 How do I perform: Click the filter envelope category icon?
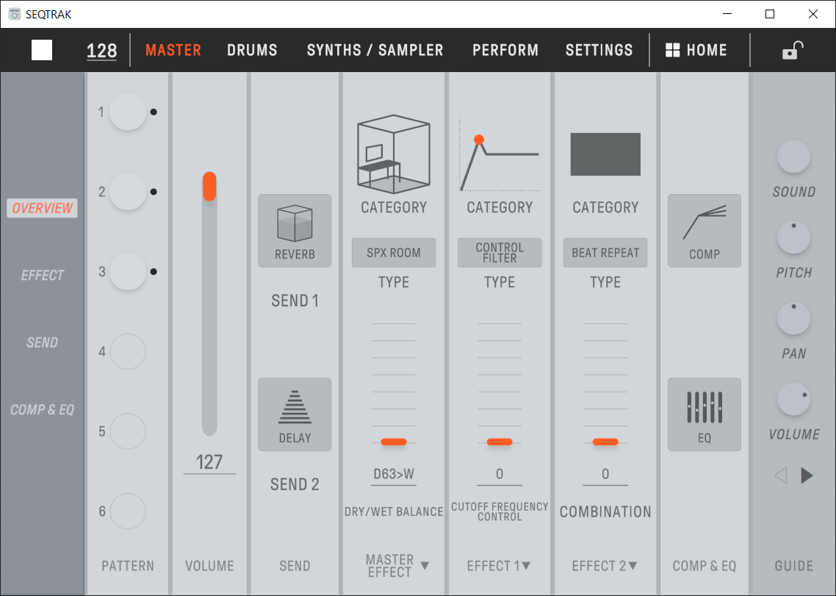[500, 154]
